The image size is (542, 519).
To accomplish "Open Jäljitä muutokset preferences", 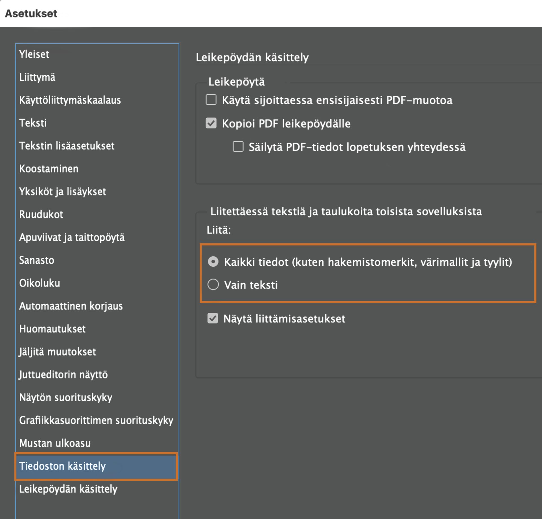I will 58,352.
